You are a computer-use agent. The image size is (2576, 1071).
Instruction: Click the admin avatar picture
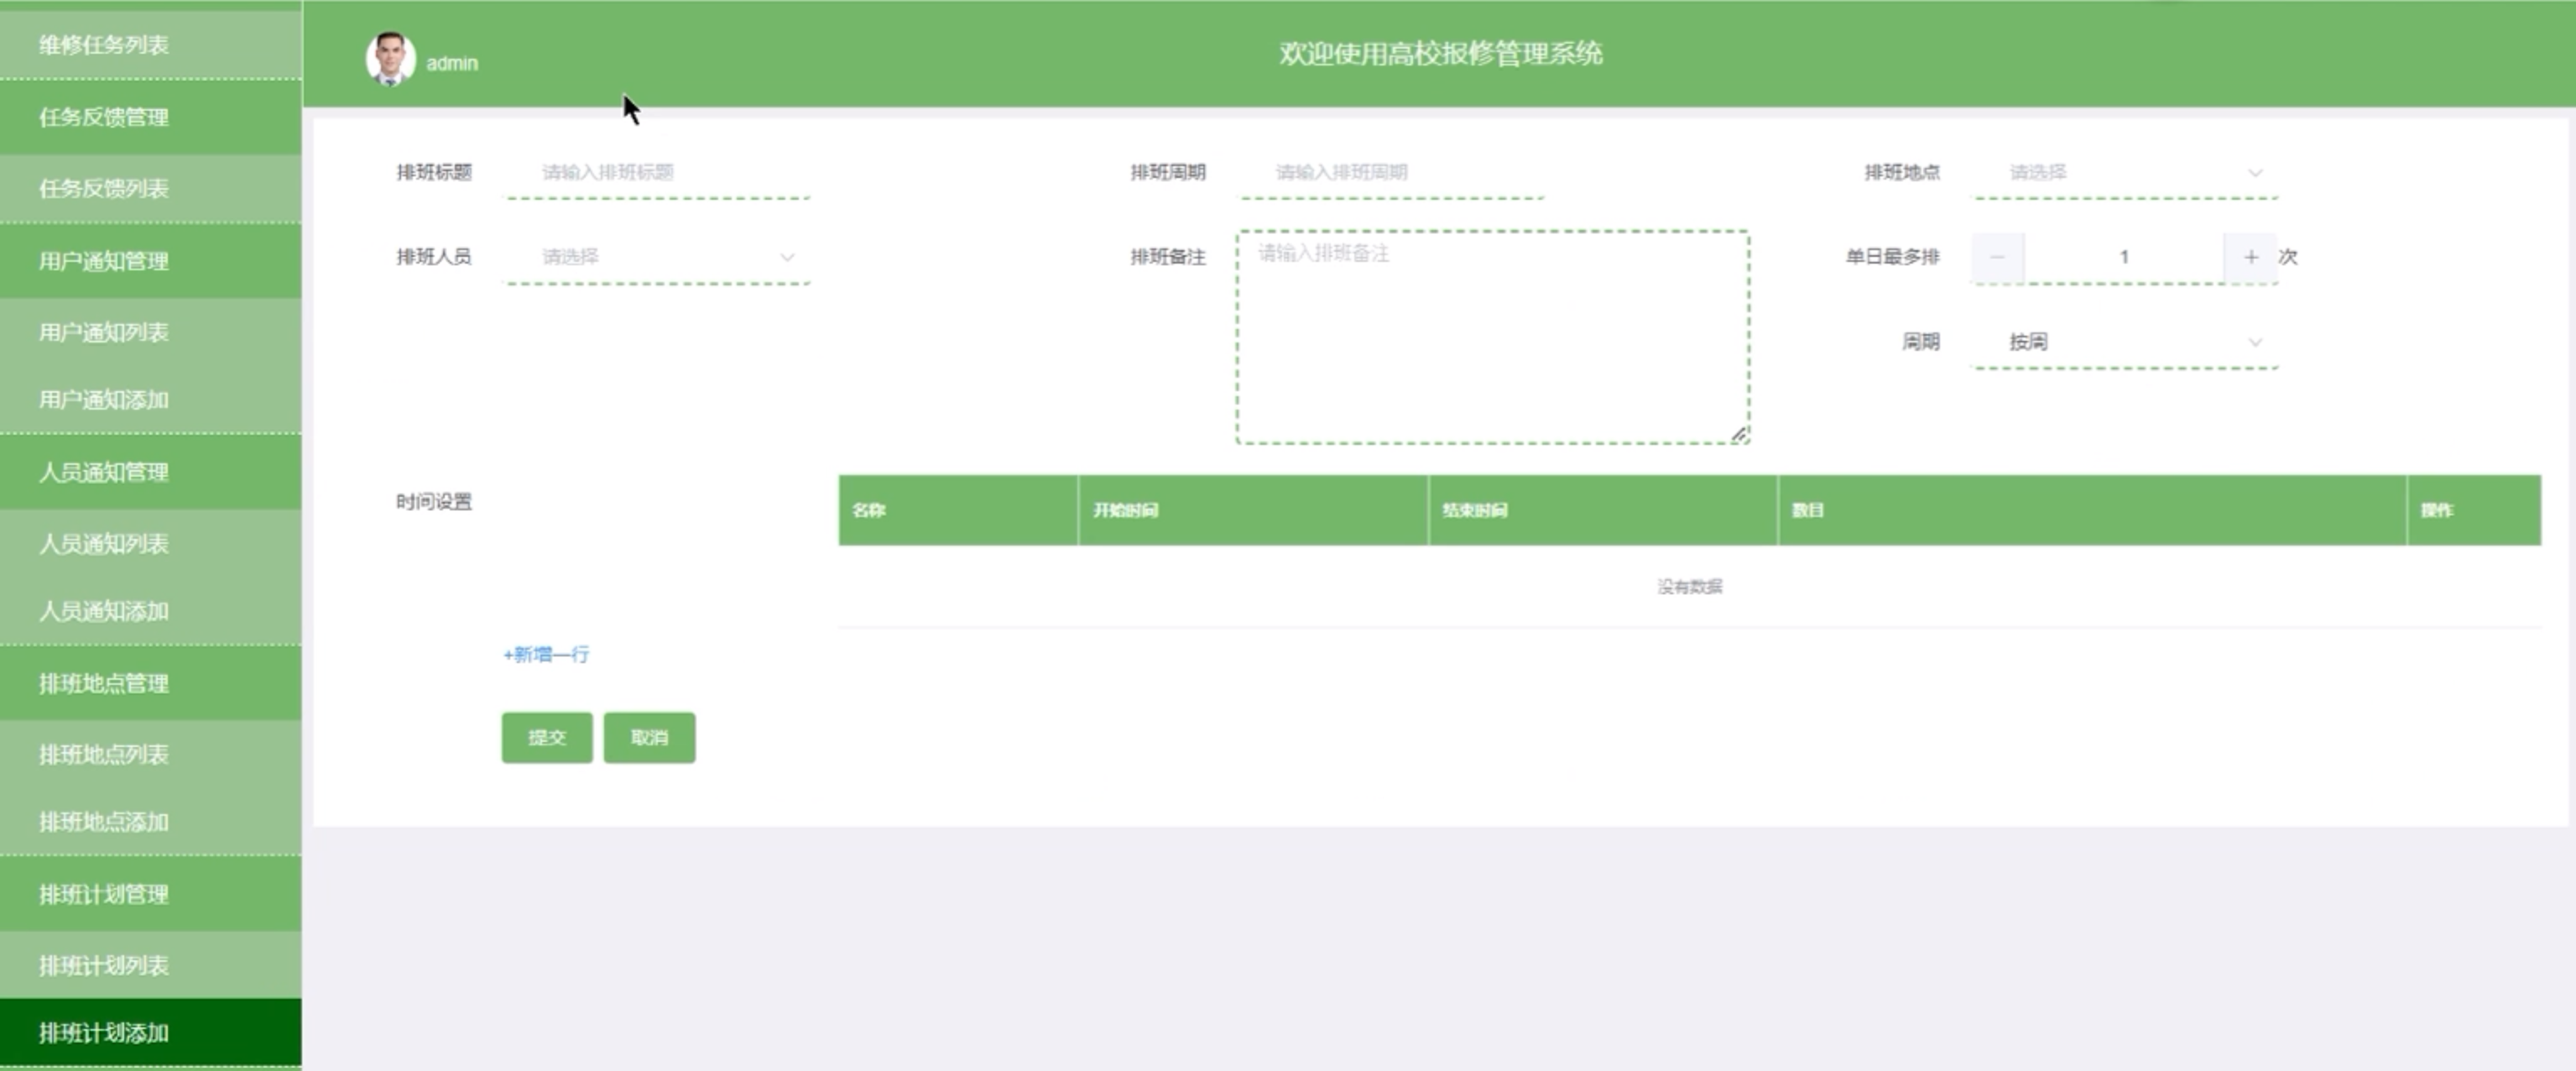point(390,59)
